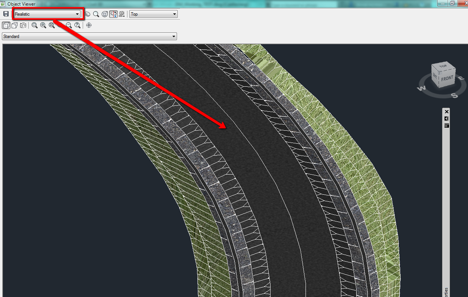Screen dimensions: 468x297
Task: Click the zoom in plus magnifier
Action: click(43, 25)
